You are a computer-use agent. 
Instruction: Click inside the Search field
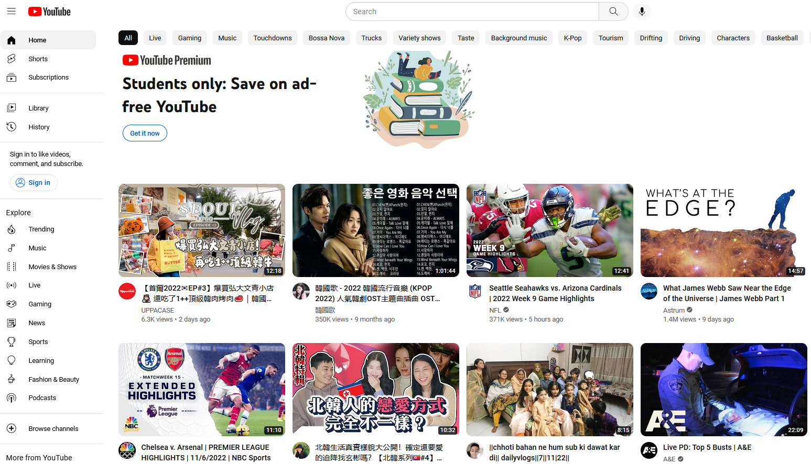[x=472, y=12]
